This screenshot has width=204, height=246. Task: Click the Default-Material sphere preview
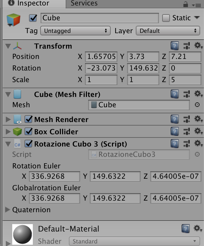coord(23,234)
